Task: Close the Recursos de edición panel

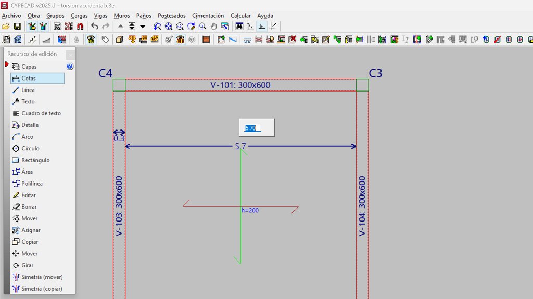Action: (70, 54)
